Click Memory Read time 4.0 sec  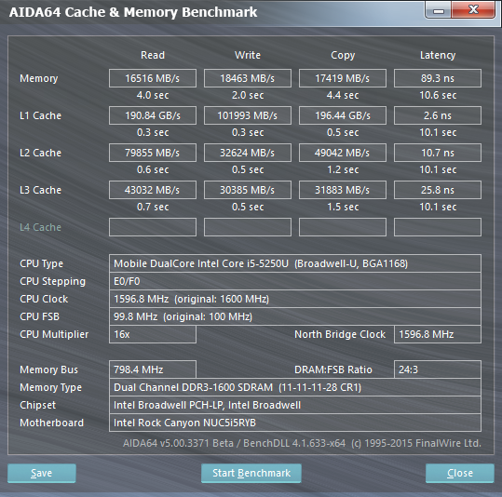coord(153,95)
